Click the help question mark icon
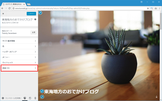The width and height of the screenshot is (162, 101). [35, 19]
